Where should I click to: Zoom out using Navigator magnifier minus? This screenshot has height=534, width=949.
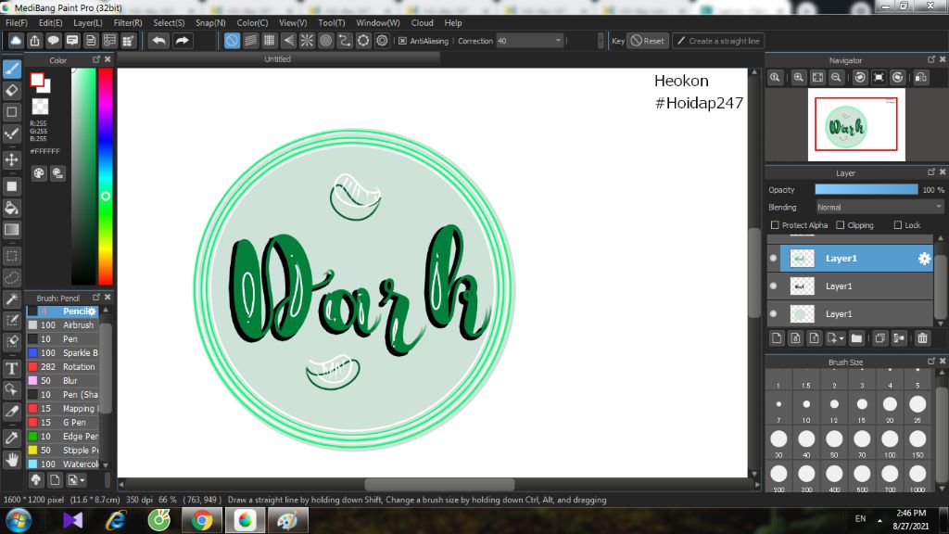[837, 78]
